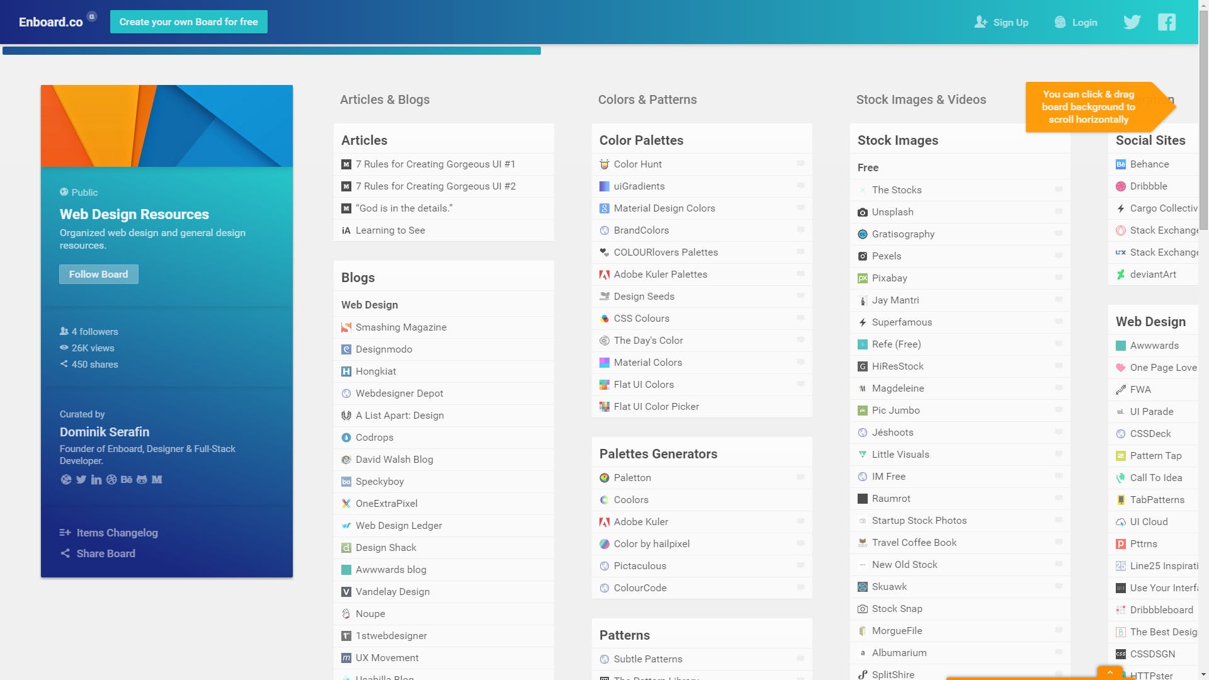Open Items Changelog
This screenshot has width=1209, height=680.
tap(109, 533)
